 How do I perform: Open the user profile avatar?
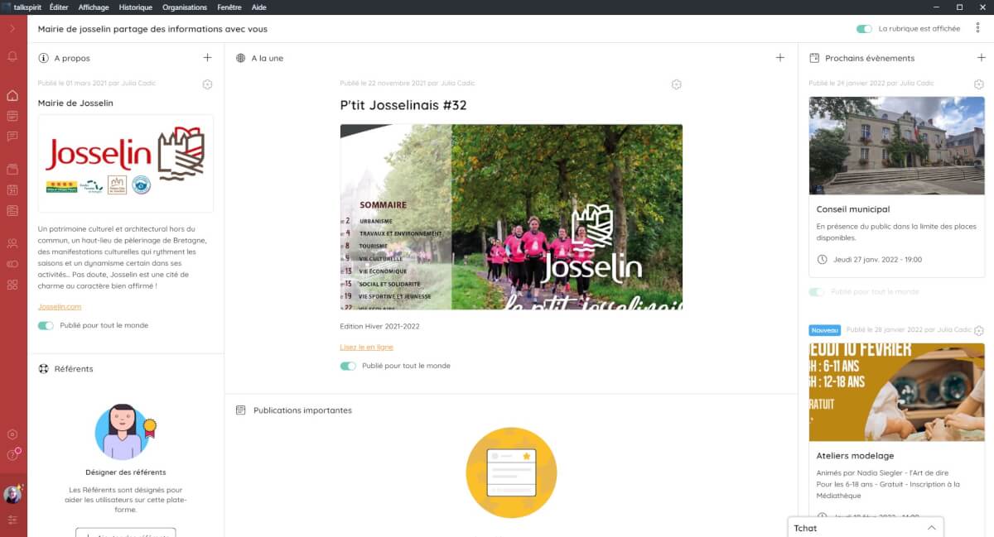pyautogui.click(x=12, y=495)
